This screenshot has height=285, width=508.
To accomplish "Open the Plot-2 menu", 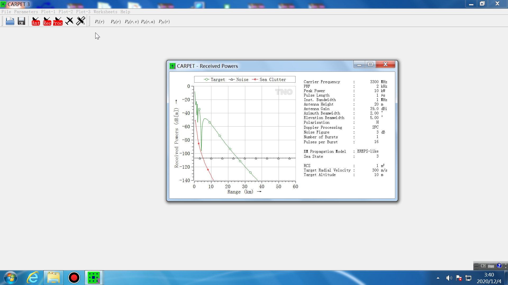I will pos(66,12).
